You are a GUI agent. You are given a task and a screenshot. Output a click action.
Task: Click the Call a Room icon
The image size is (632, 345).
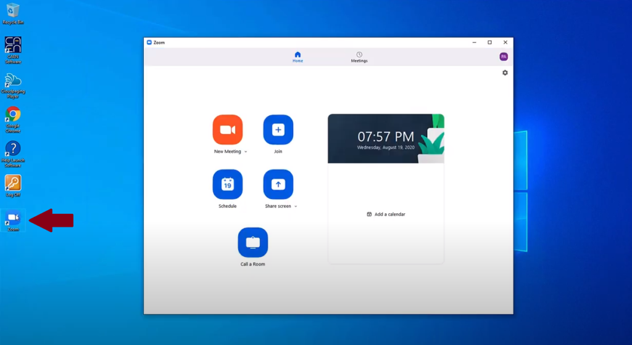(x=252, y=242)
